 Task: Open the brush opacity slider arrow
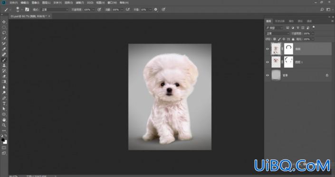pos(93,9)
